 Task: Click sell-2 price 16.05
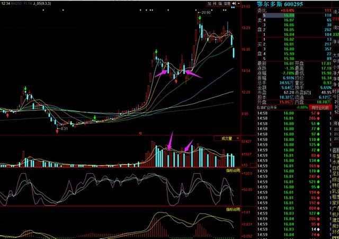tap(289, 30)
